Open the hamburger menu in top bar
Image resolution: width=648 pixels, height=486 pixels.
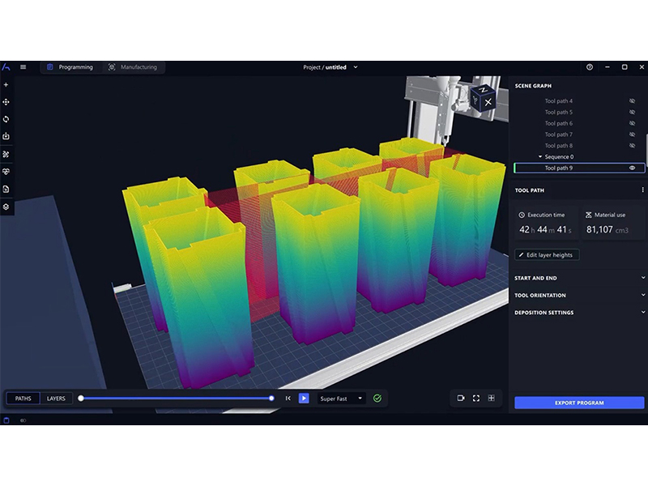(x=23, y=67)
